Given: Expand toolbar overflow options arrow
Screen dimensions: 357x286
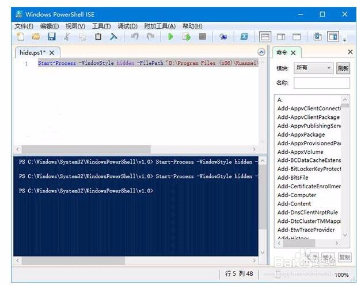Looking at the screenshot, I should coord(345,40).
